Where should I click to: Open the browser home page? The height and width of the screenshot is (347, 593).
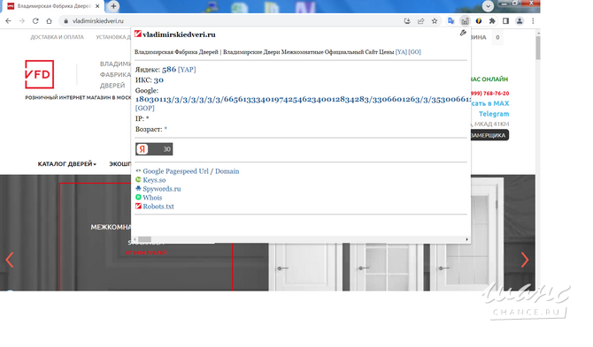tap(49, 21)
